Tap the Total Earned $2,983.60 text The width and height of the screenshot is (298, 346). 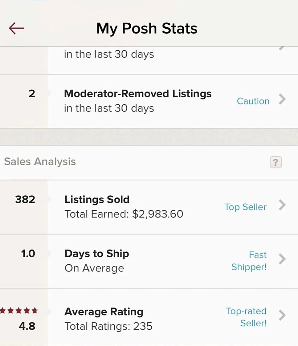[124, 214]
